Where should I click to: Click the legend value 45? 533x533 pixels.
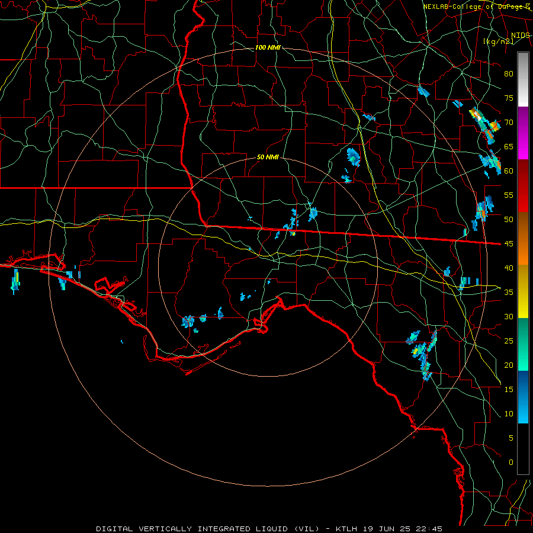point(509,244)
